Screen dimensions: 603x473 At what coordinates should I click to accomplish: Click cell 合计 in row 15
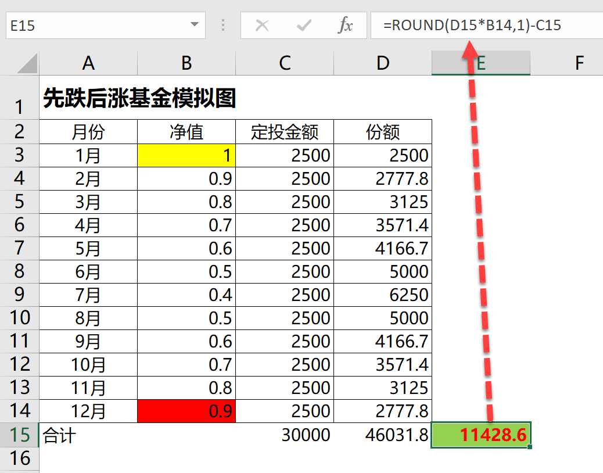point(88,435)
